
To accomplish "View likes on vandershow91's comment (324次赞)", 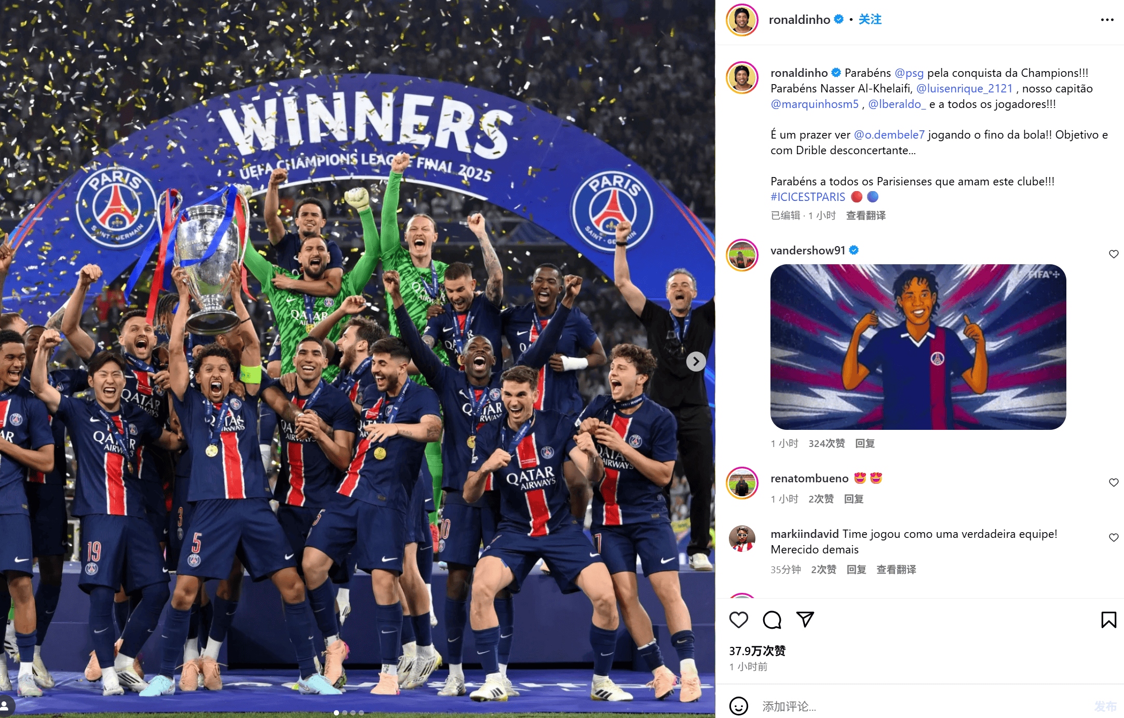I will point(827,443).
